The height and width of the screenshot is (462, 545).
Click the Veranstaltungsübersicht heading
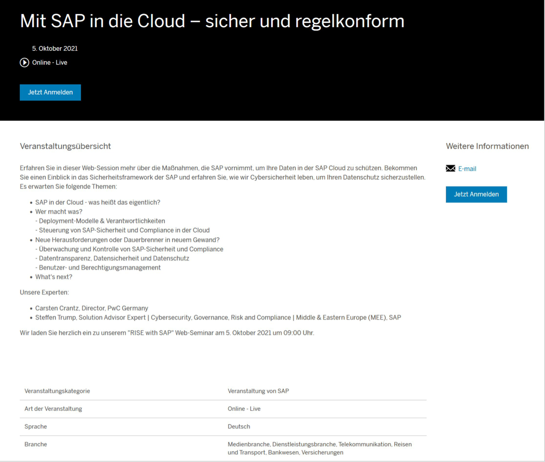coord(65,146)
